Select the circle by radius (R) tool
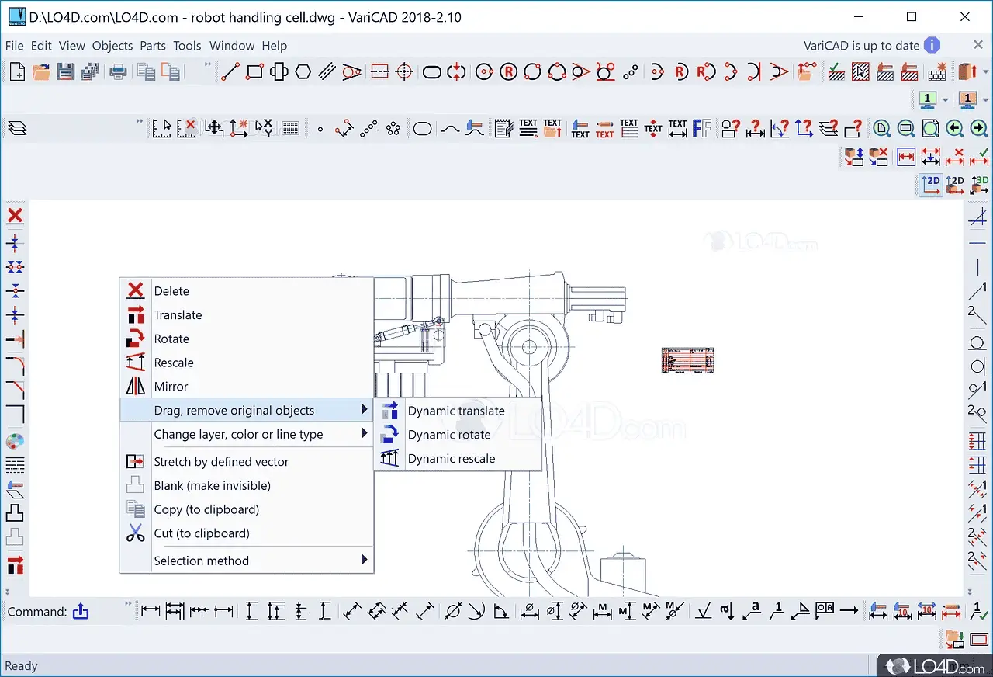The height and width of the screenshot is (677, 993). coord(508,72)
